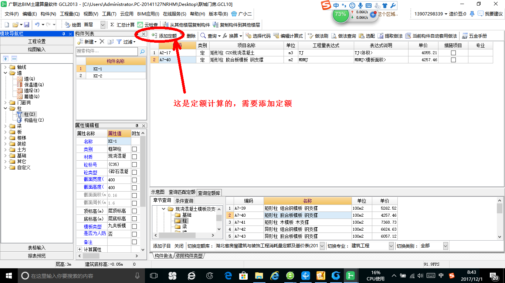Open Windows Start menu
505x283 pixels.
pos(8,275)
